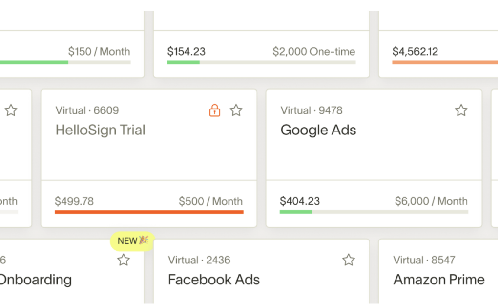Click the "$6,000 / Month" limit
The height and width of the screenshot is (305, 500).
coord(432,201)
